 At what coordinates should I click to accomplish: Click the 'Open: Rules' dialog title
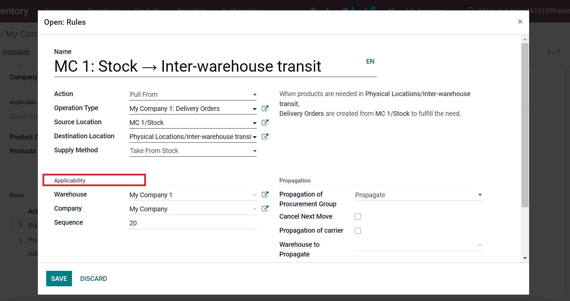pos(65,22)
